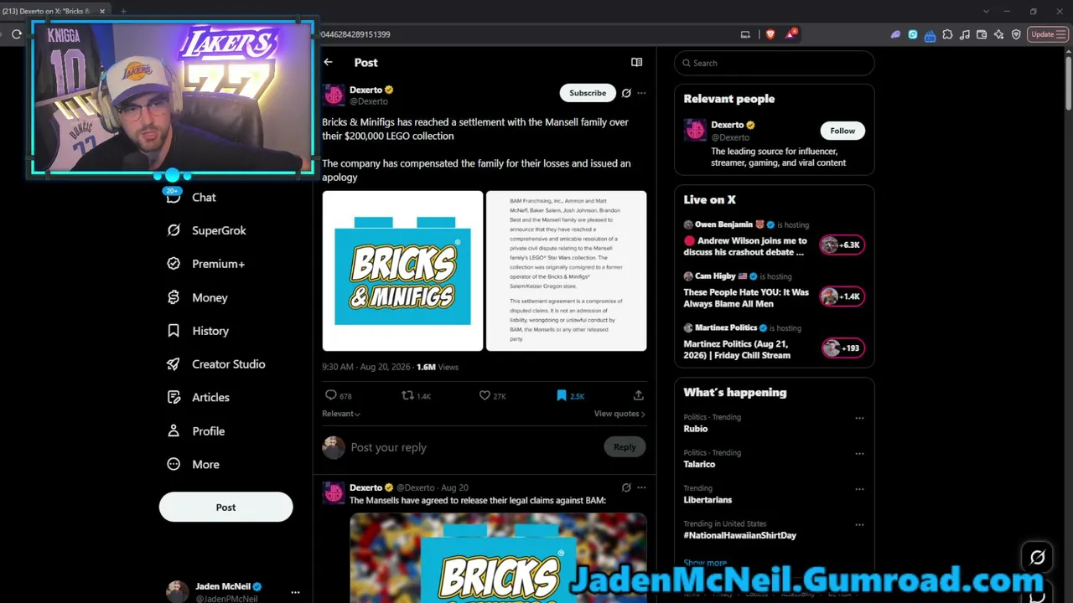This screenshot has height=603, width=1073.
Task: Open Articles from the sidebar
Action: tap(198, 398)
